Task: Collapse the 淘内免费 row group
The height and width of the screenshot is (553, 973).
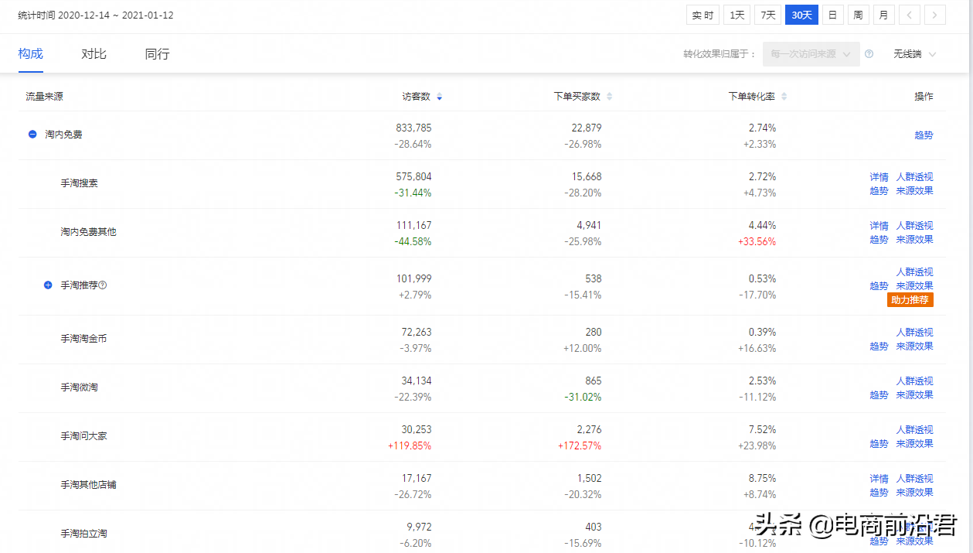Action: [32, 134]
